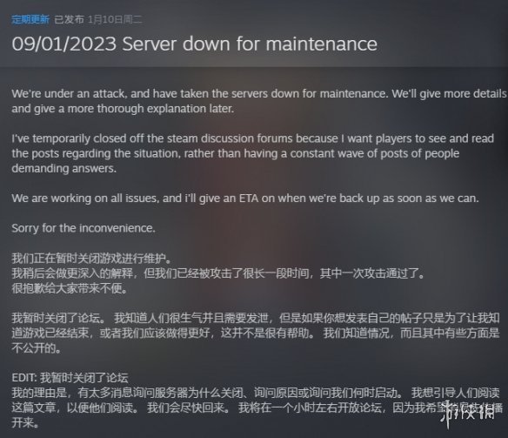Click the 我稍后会做更深入的解释 sentence
This screenshot has width=508, height=438.
pos(218,273)
